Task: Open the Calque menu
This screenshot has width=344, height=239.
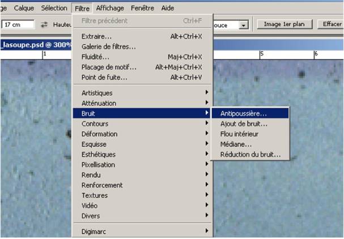Action: (24, 8)
